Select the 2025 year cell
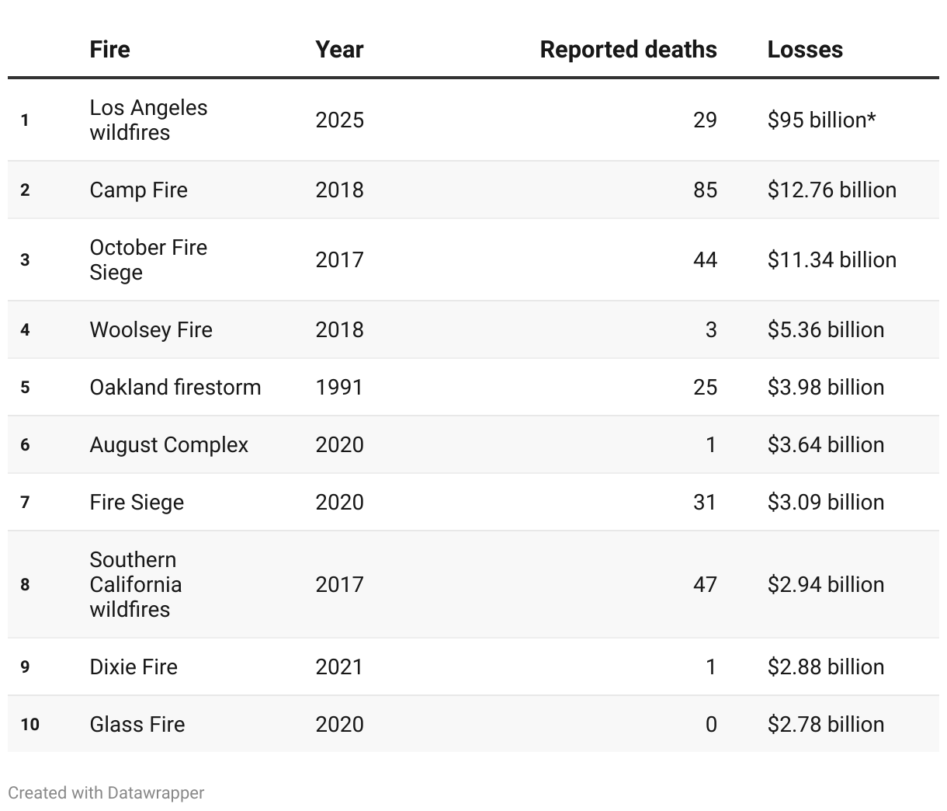Image resolution: width=947 pixels, height=811 pixels. (339, 120)
